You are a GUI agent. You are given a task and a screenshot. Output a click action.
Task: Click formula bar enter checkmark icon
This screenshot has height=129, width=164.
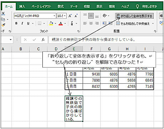coord(34,40)
